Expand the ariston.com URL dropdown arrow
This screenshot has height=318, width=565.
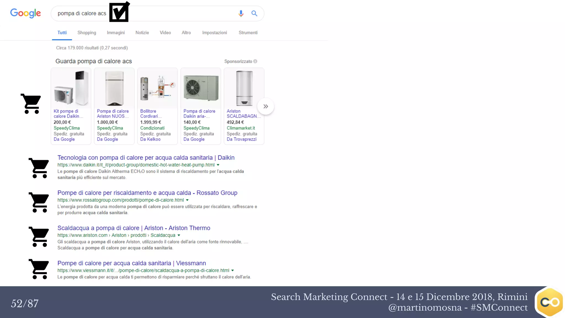[179, 235]
